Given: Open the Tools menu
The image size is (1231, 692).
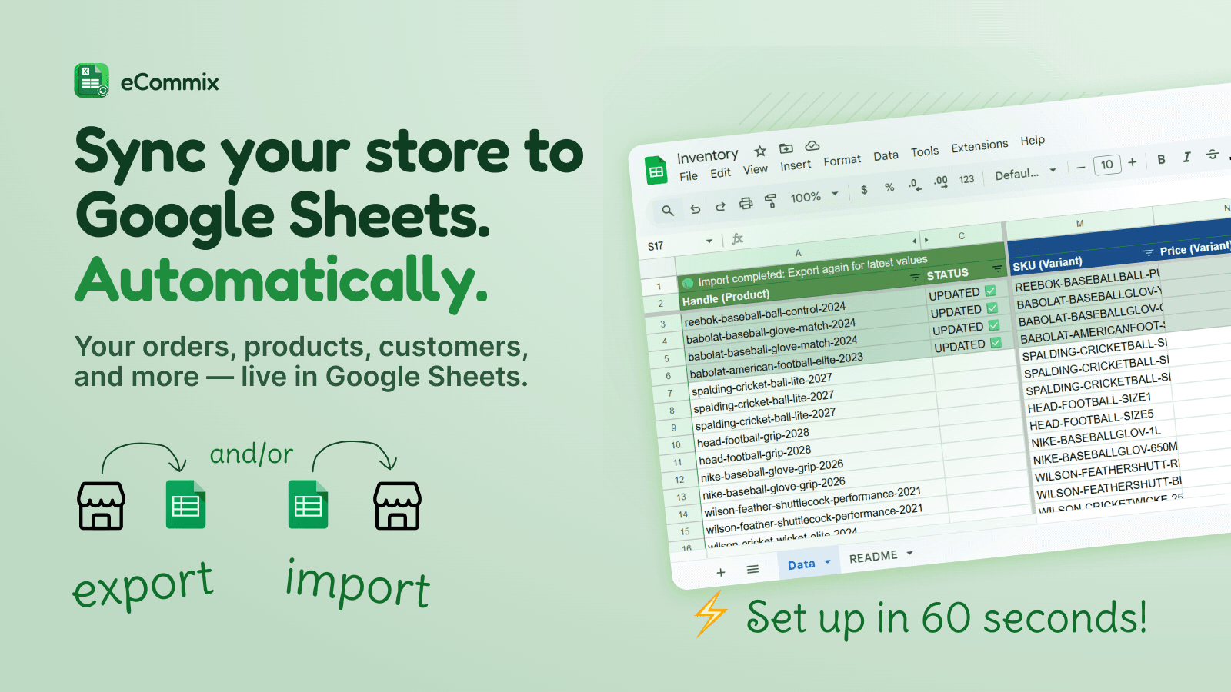Looking at the screenshot, I should 925,152.
